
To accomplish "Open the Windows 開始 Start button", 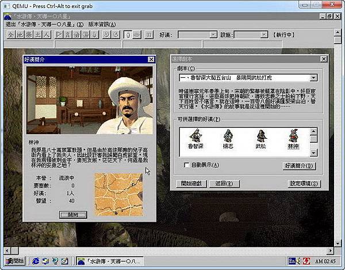I will (15, 261).
